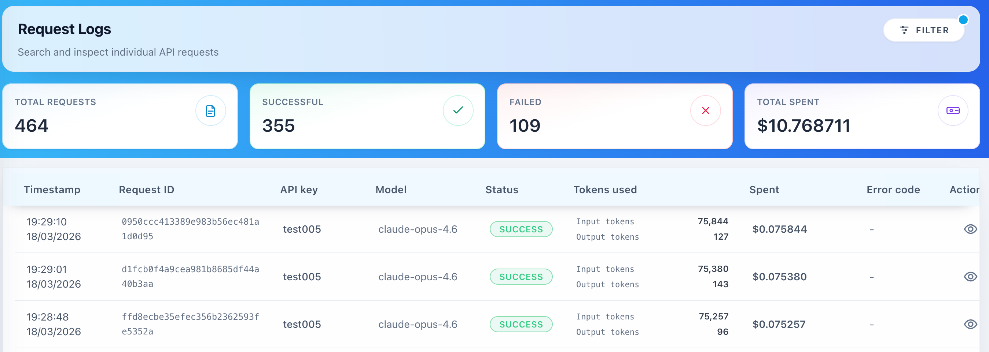
Task: Click the blue filter indicator dot
Action: click(x=963, y=19)
